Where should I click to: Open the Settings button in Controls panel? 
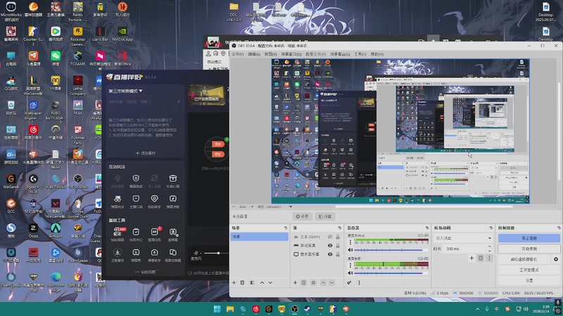[529, 280]
